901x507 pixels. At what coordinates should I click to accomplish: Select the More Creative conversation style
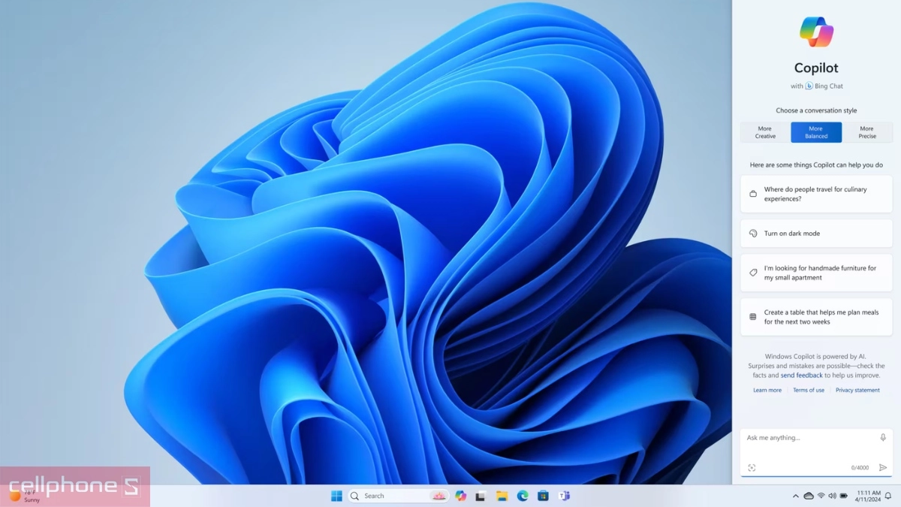(x=765, y=132)
